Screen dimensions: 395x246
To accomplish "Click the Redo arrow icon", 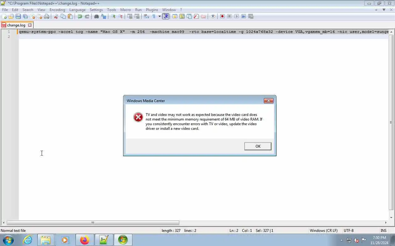I will click(87, 16).
